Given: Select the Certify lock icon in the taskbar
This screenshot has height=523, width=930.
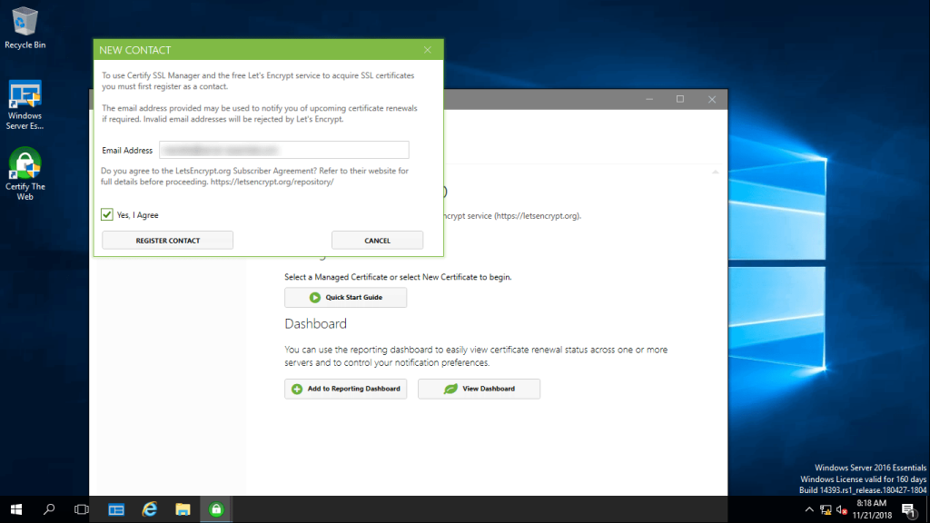Looking at the screenshot, I should 216,509.
